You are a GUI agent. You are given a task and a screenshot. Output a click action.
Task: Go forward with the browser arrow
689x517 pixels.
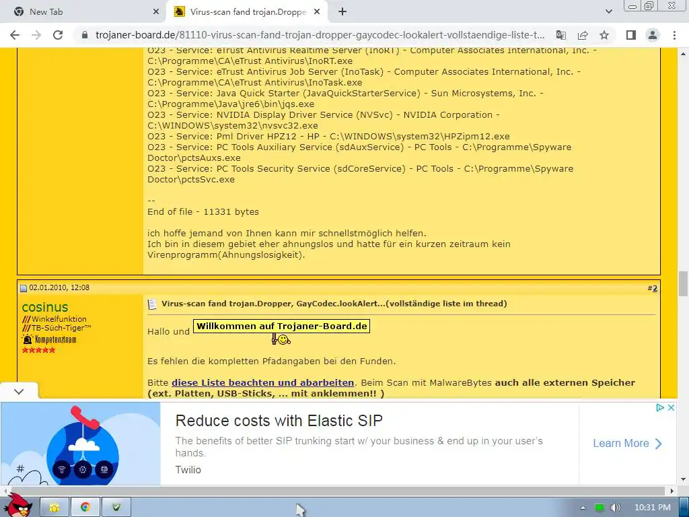click(36, 35)
